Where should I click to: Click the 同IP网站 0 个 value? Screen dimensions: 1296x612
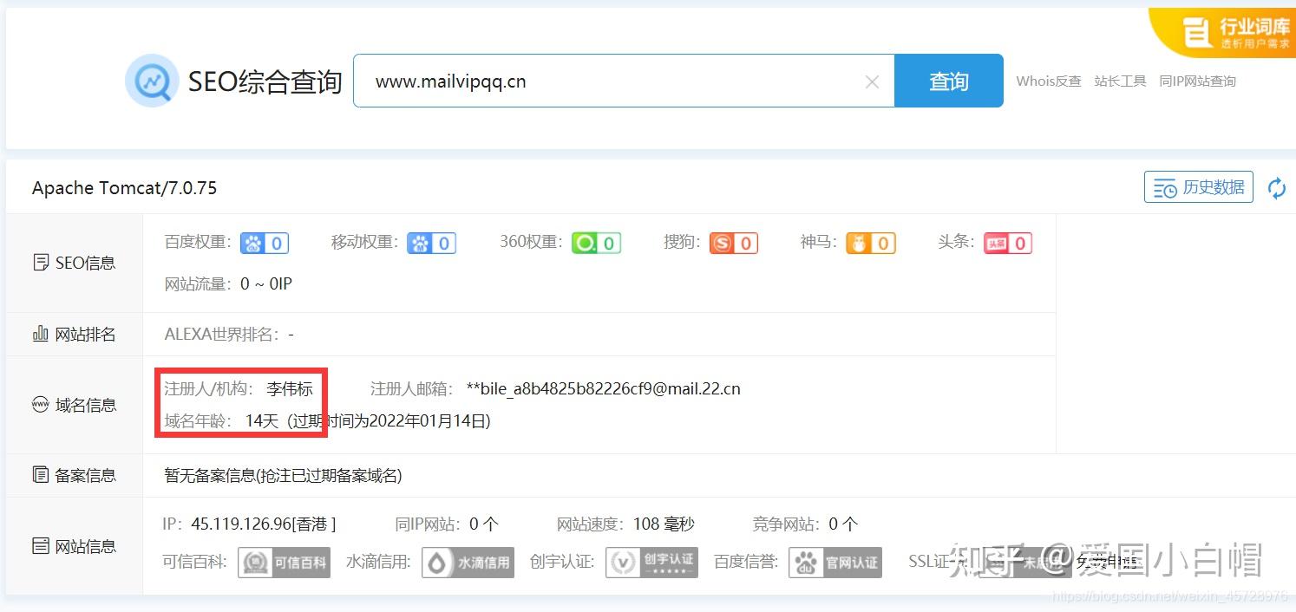click(x=484, y=524)
